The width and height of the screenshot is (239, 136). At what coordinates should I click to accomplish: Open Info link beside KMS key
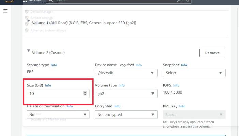tap(182, 106)
